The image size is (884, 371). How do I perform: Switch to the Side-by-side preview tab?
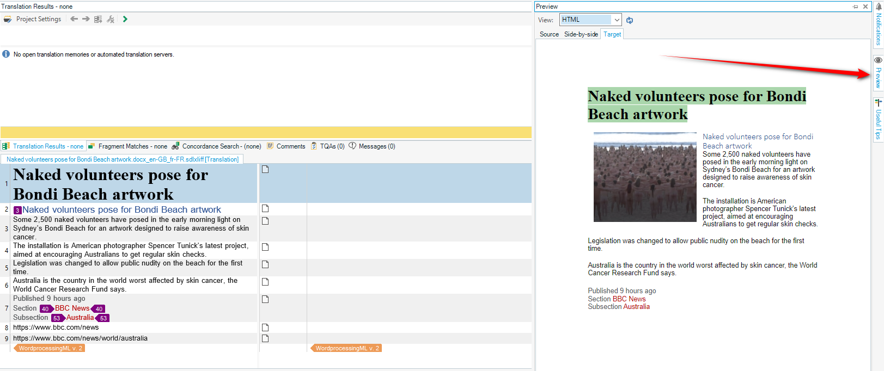581,34
